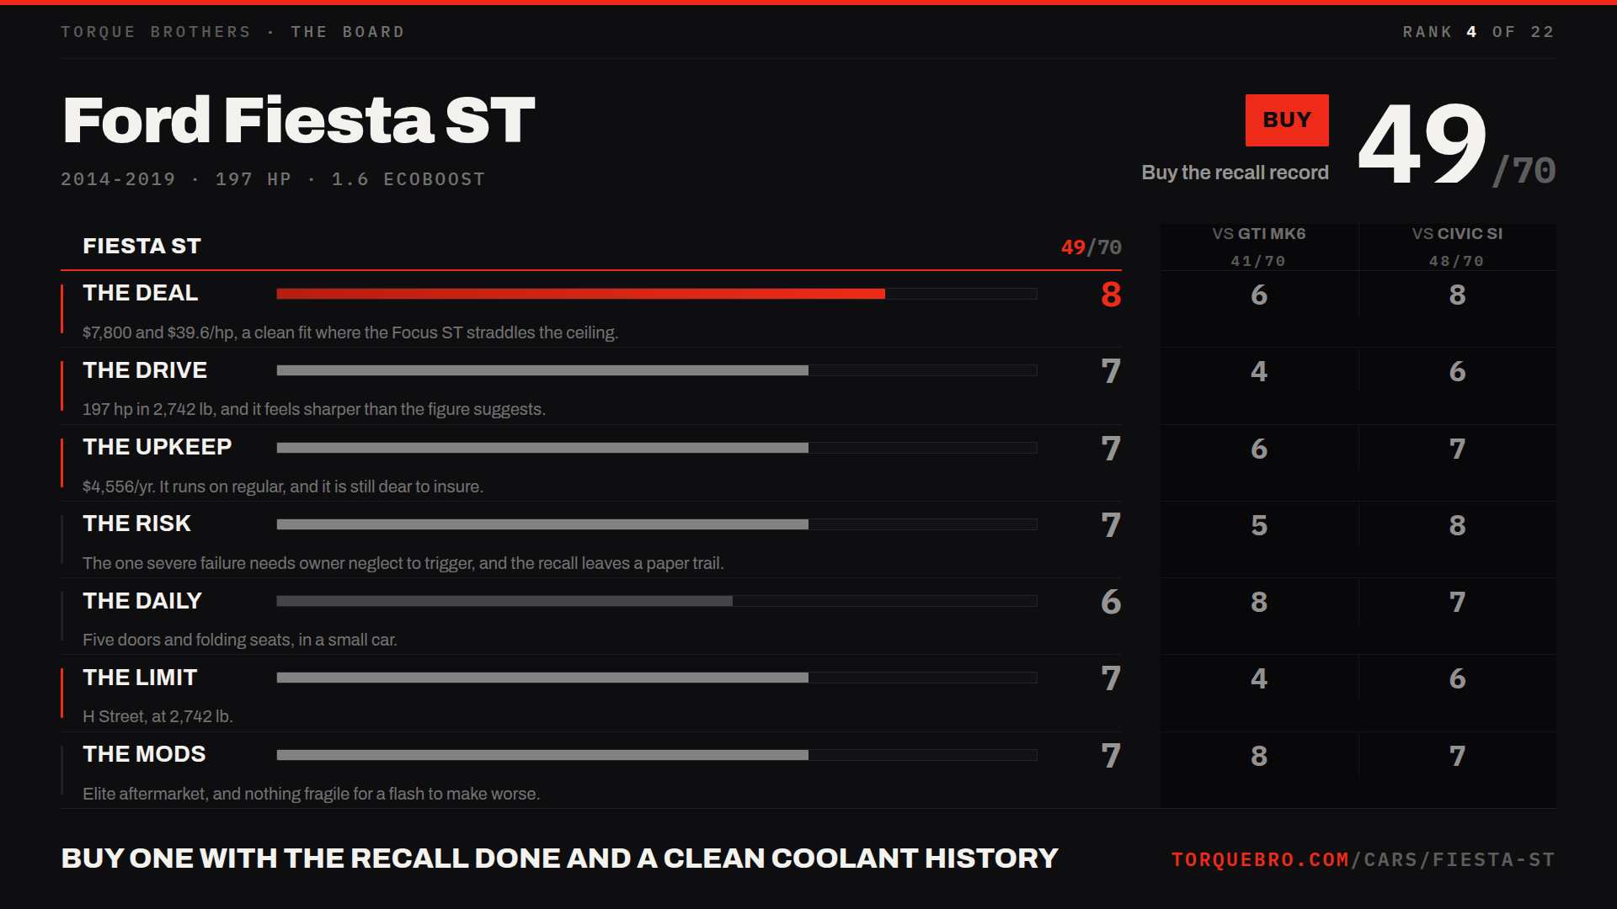Click THE MODS score bar
The height and width of the screenshot is (909, 1617).
[x=657, y=755]
